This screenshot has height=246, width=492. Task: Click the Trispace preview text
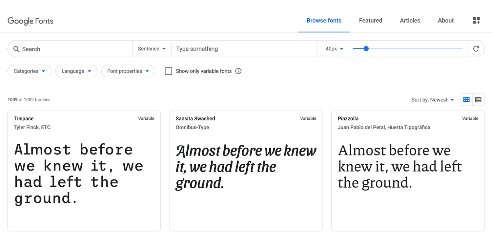pos(79,174)
